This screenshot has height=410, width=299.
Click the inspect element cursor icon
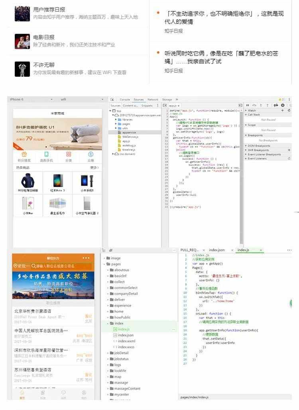tap(112, 100)
